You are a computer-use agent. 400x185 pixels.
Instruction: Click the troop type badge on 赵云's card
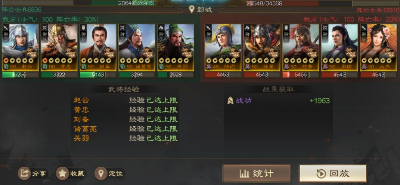tap(6, 27)
